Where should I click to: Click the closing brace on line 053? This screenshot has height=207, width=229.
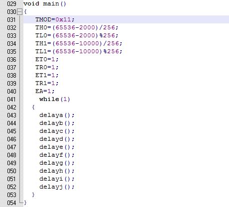(x=33, y=195)
